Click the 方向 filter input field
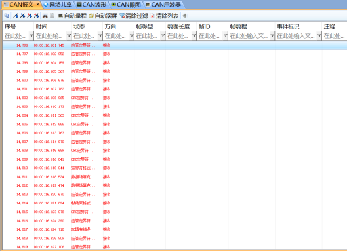 (116, 36)
